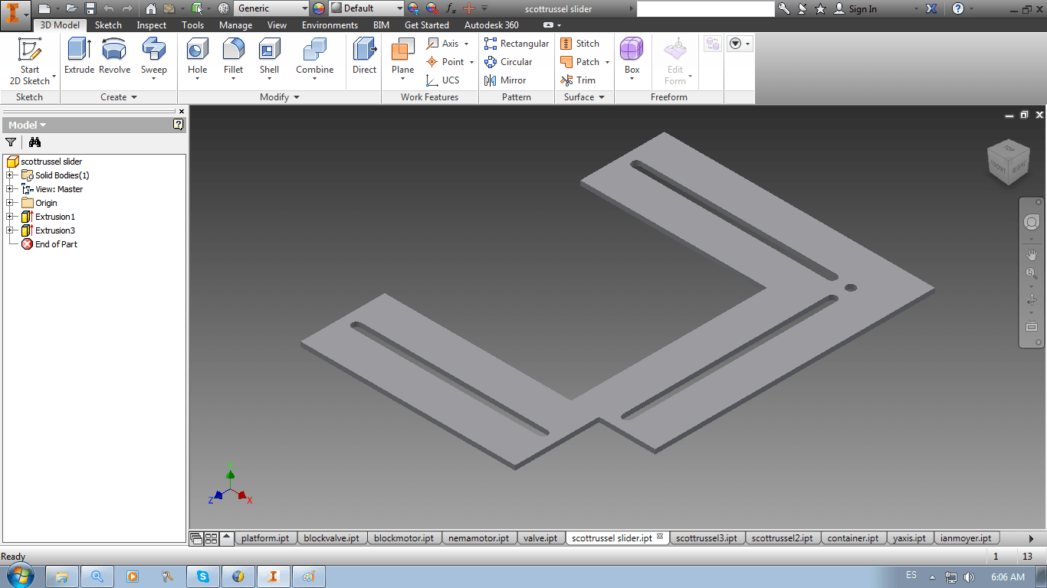Expand the Extrusion1 feature node

click(x=10, y=217)
